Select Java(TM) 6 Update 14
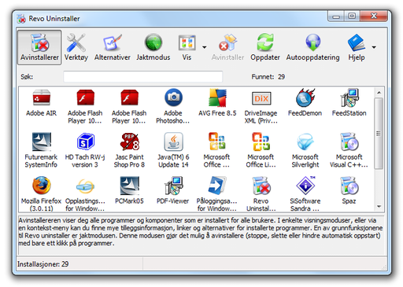 pyautogui.click(x=173, y=150)
